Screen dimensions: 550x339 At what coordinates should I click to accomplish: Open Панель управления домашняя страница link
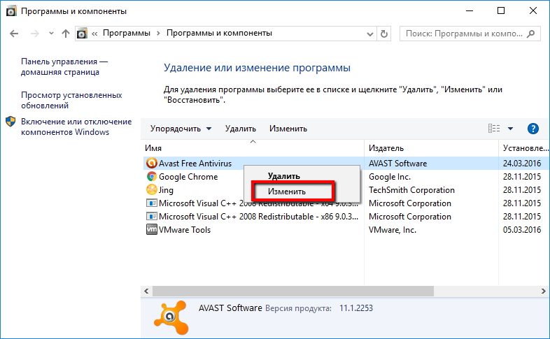click(64, 66)
